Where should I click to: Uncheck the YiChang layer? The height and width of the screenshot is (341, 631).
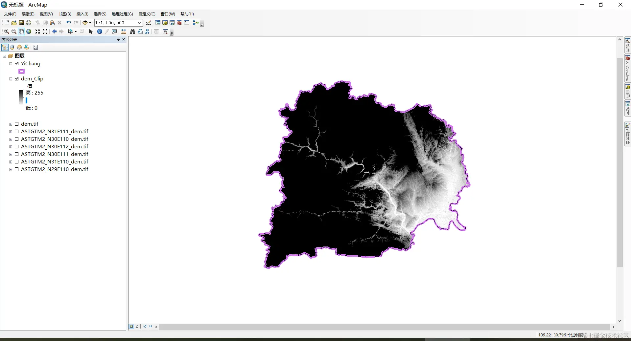[17, 64]
